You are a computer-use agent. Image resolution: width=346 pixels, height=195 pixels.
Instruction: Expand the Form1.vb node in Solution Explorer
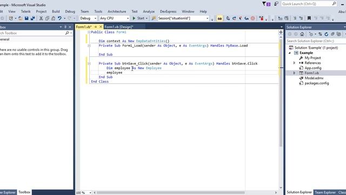(x=294, y=73)
